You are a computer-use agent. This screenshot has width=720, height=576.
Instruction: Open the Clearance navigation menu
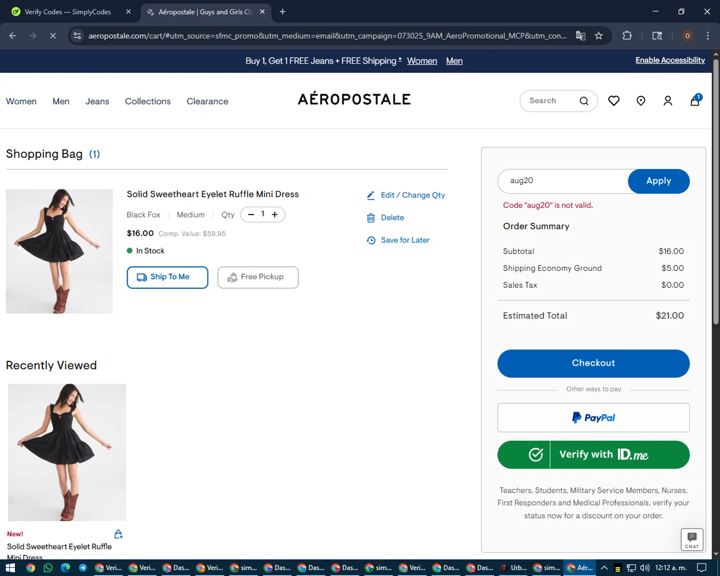coord(207,101)
